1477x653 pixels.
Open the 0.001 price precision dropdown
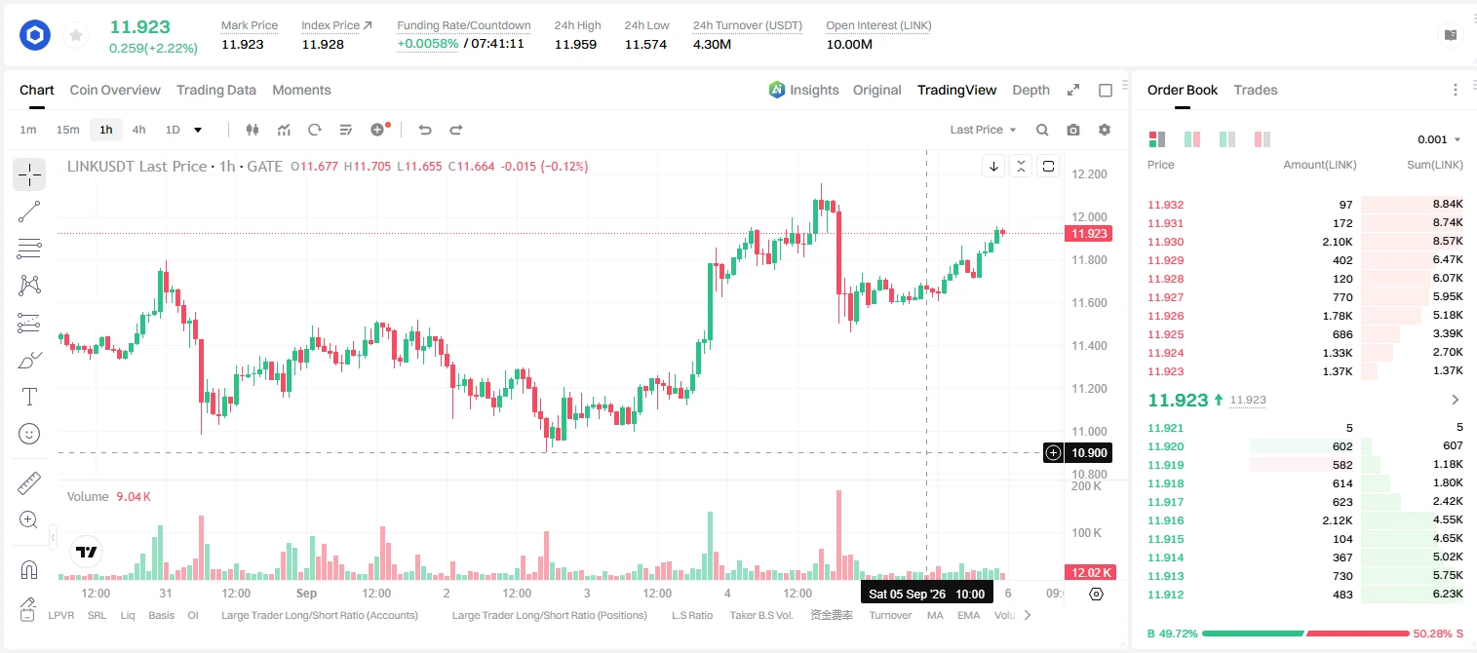click(x=1439, y=139)
